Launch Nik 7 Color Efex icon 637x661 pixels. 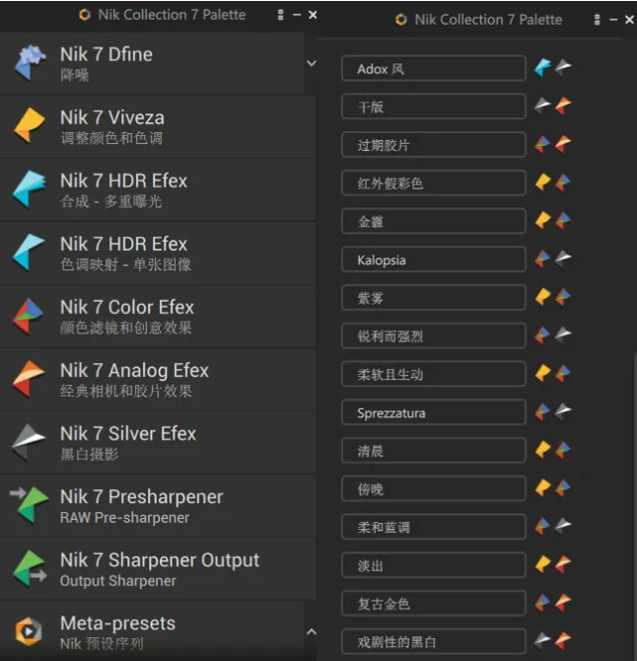pyautogui.click(x=29, y=316)
